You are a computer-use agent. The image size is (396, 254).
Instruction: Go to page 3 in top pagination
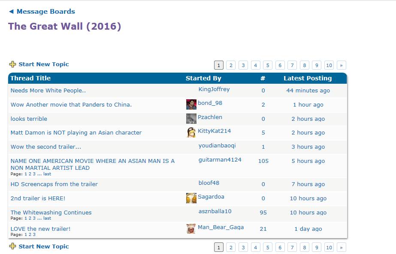click(x=243, y=65)
